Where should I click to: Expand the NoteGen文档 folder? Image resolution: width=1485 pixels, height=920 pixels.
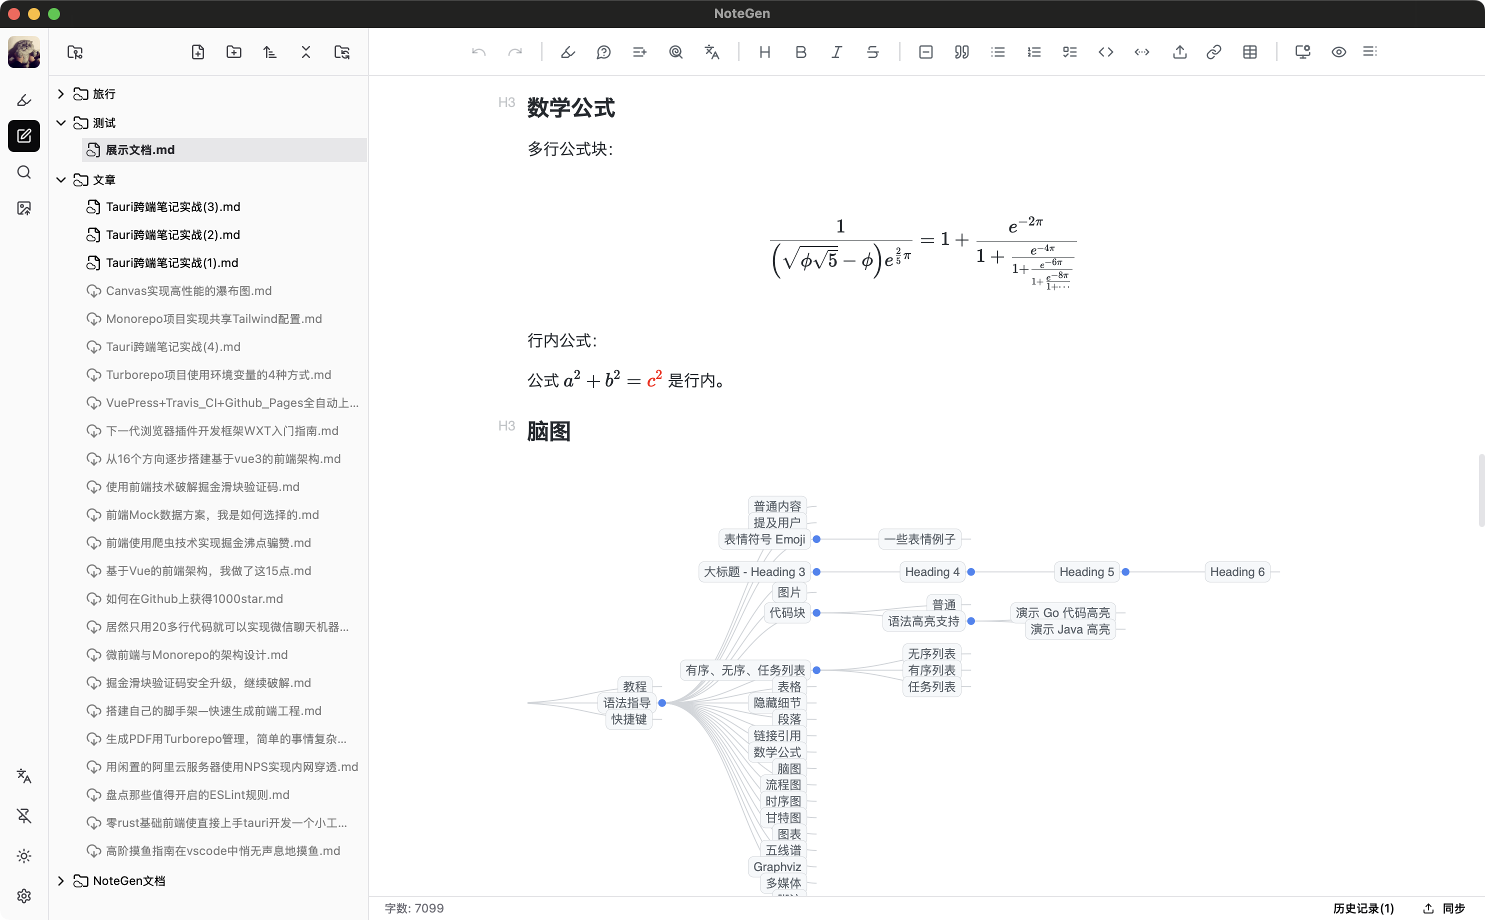point(61,880)
